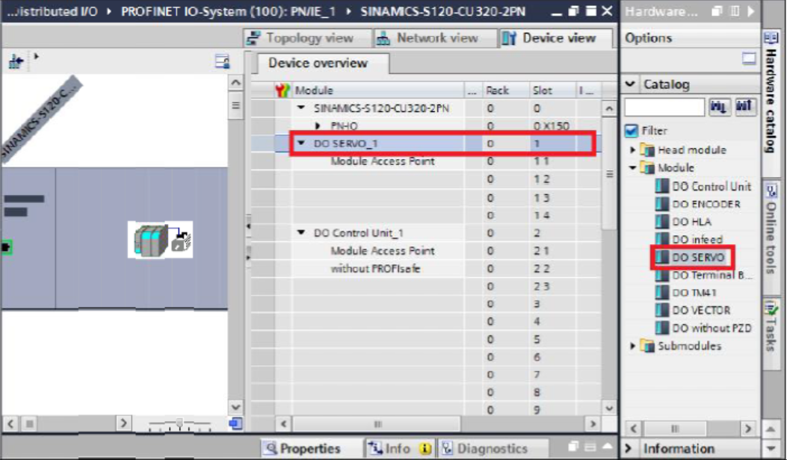Image resolution: width=787 pixels, height=460 pixels.
Task: Select DO TM41 in catalog
Action: tap(694, 293)
